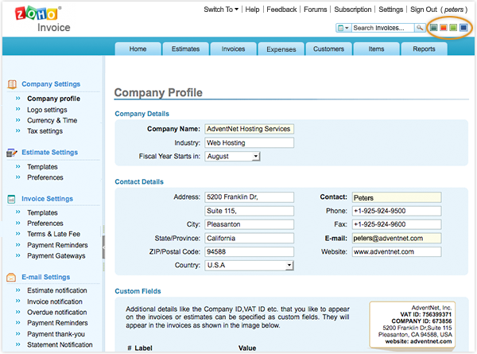
Task: Click the Phone field
Action: point(397,211)
